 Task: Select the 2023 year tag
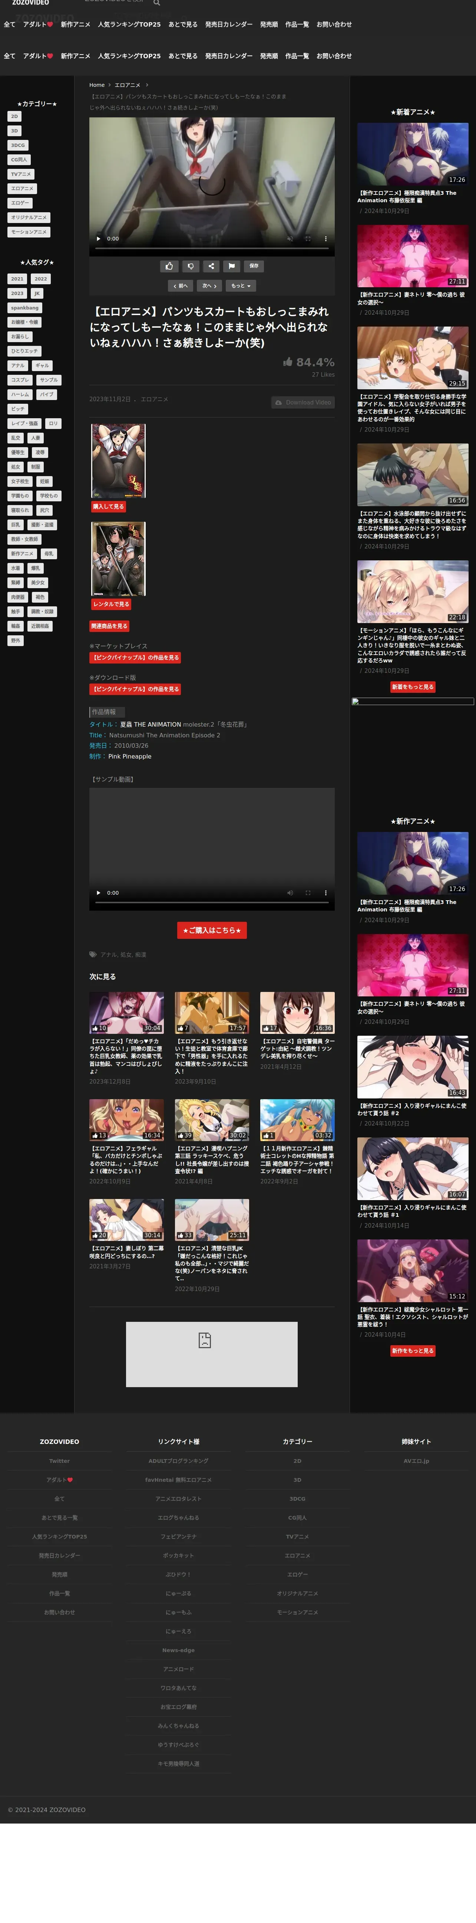click(17, 294)
